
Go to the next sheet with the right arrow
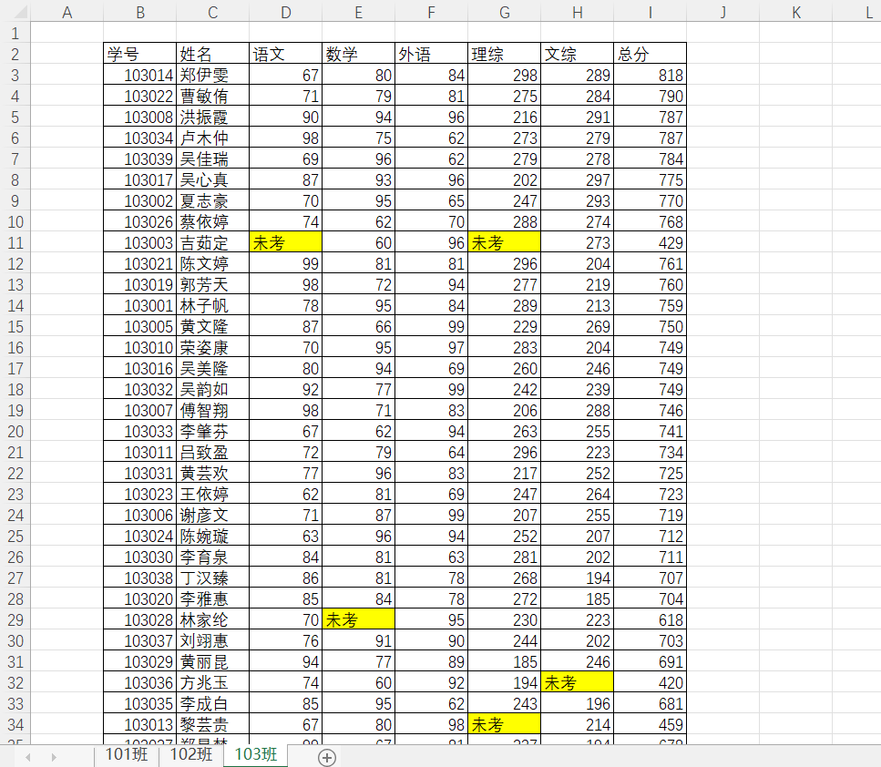54,757
